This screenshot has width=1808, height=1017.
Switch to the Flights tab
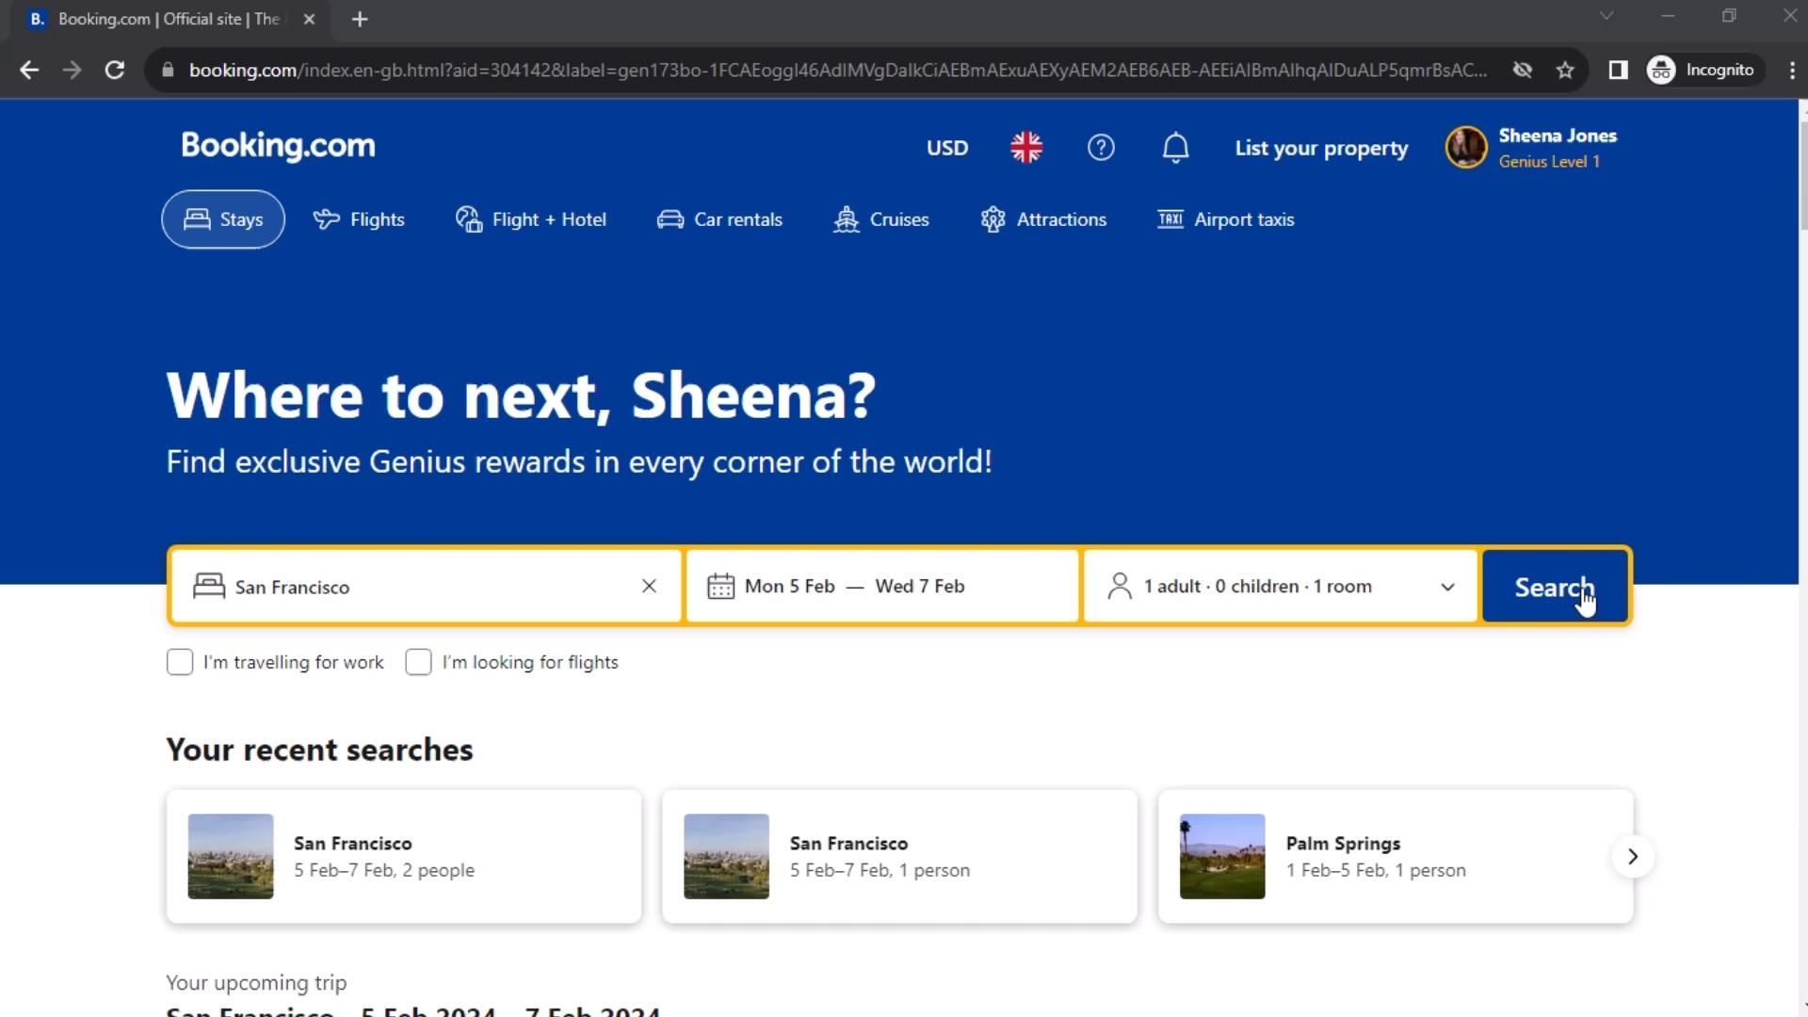click(x=359, y=219)
